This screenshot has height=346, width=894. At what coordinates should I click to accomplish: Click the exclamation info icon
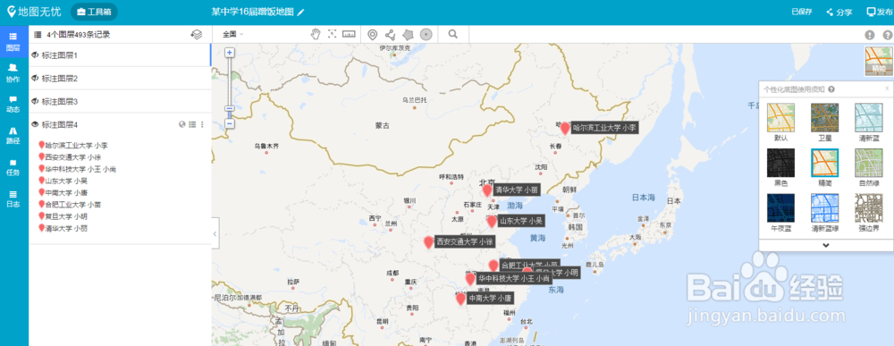(870, 35)
